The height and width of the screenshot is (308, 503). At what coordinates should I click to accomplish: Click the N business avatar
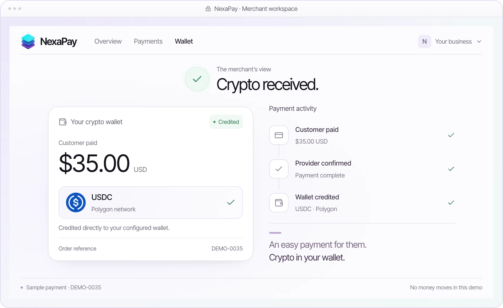(x=424, y=41)
